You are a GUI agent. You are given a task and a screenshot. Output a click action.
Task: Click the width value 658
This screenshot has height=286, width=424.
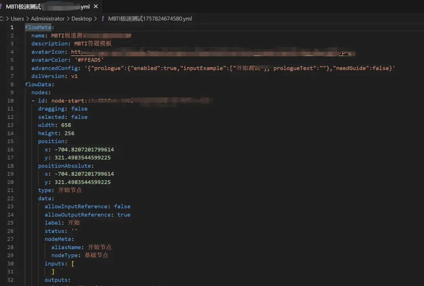click(x=66, y=125)
